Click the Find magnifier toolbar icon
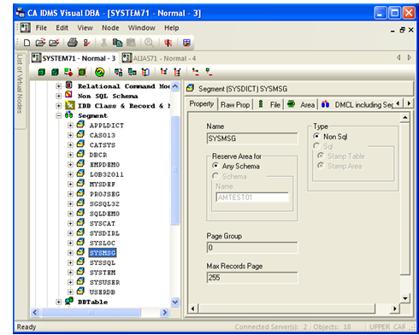This screenshot has height=335, width=419. pos(149,43)
